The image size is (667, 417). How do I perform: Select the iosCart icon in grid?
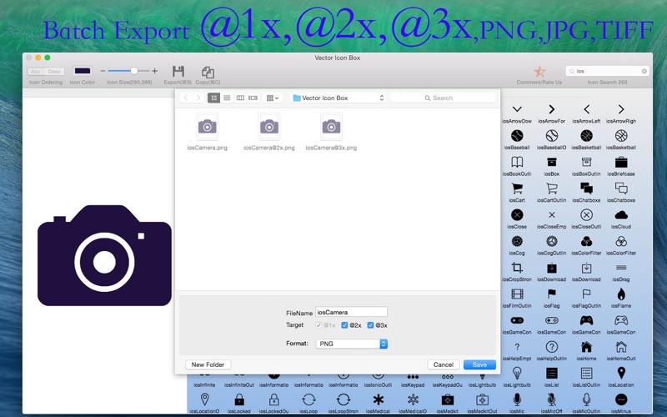[x=517, y=188]
